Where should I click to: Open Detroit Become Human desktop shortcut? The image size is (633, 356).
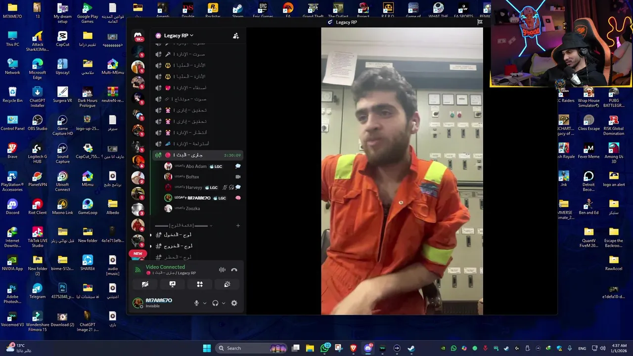click(x=588, y=181)
